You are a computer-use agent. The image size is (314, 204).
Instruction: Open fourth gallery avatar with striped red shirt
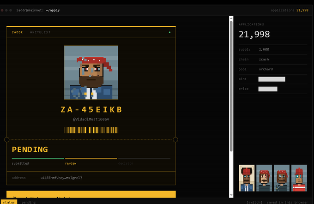299,178
